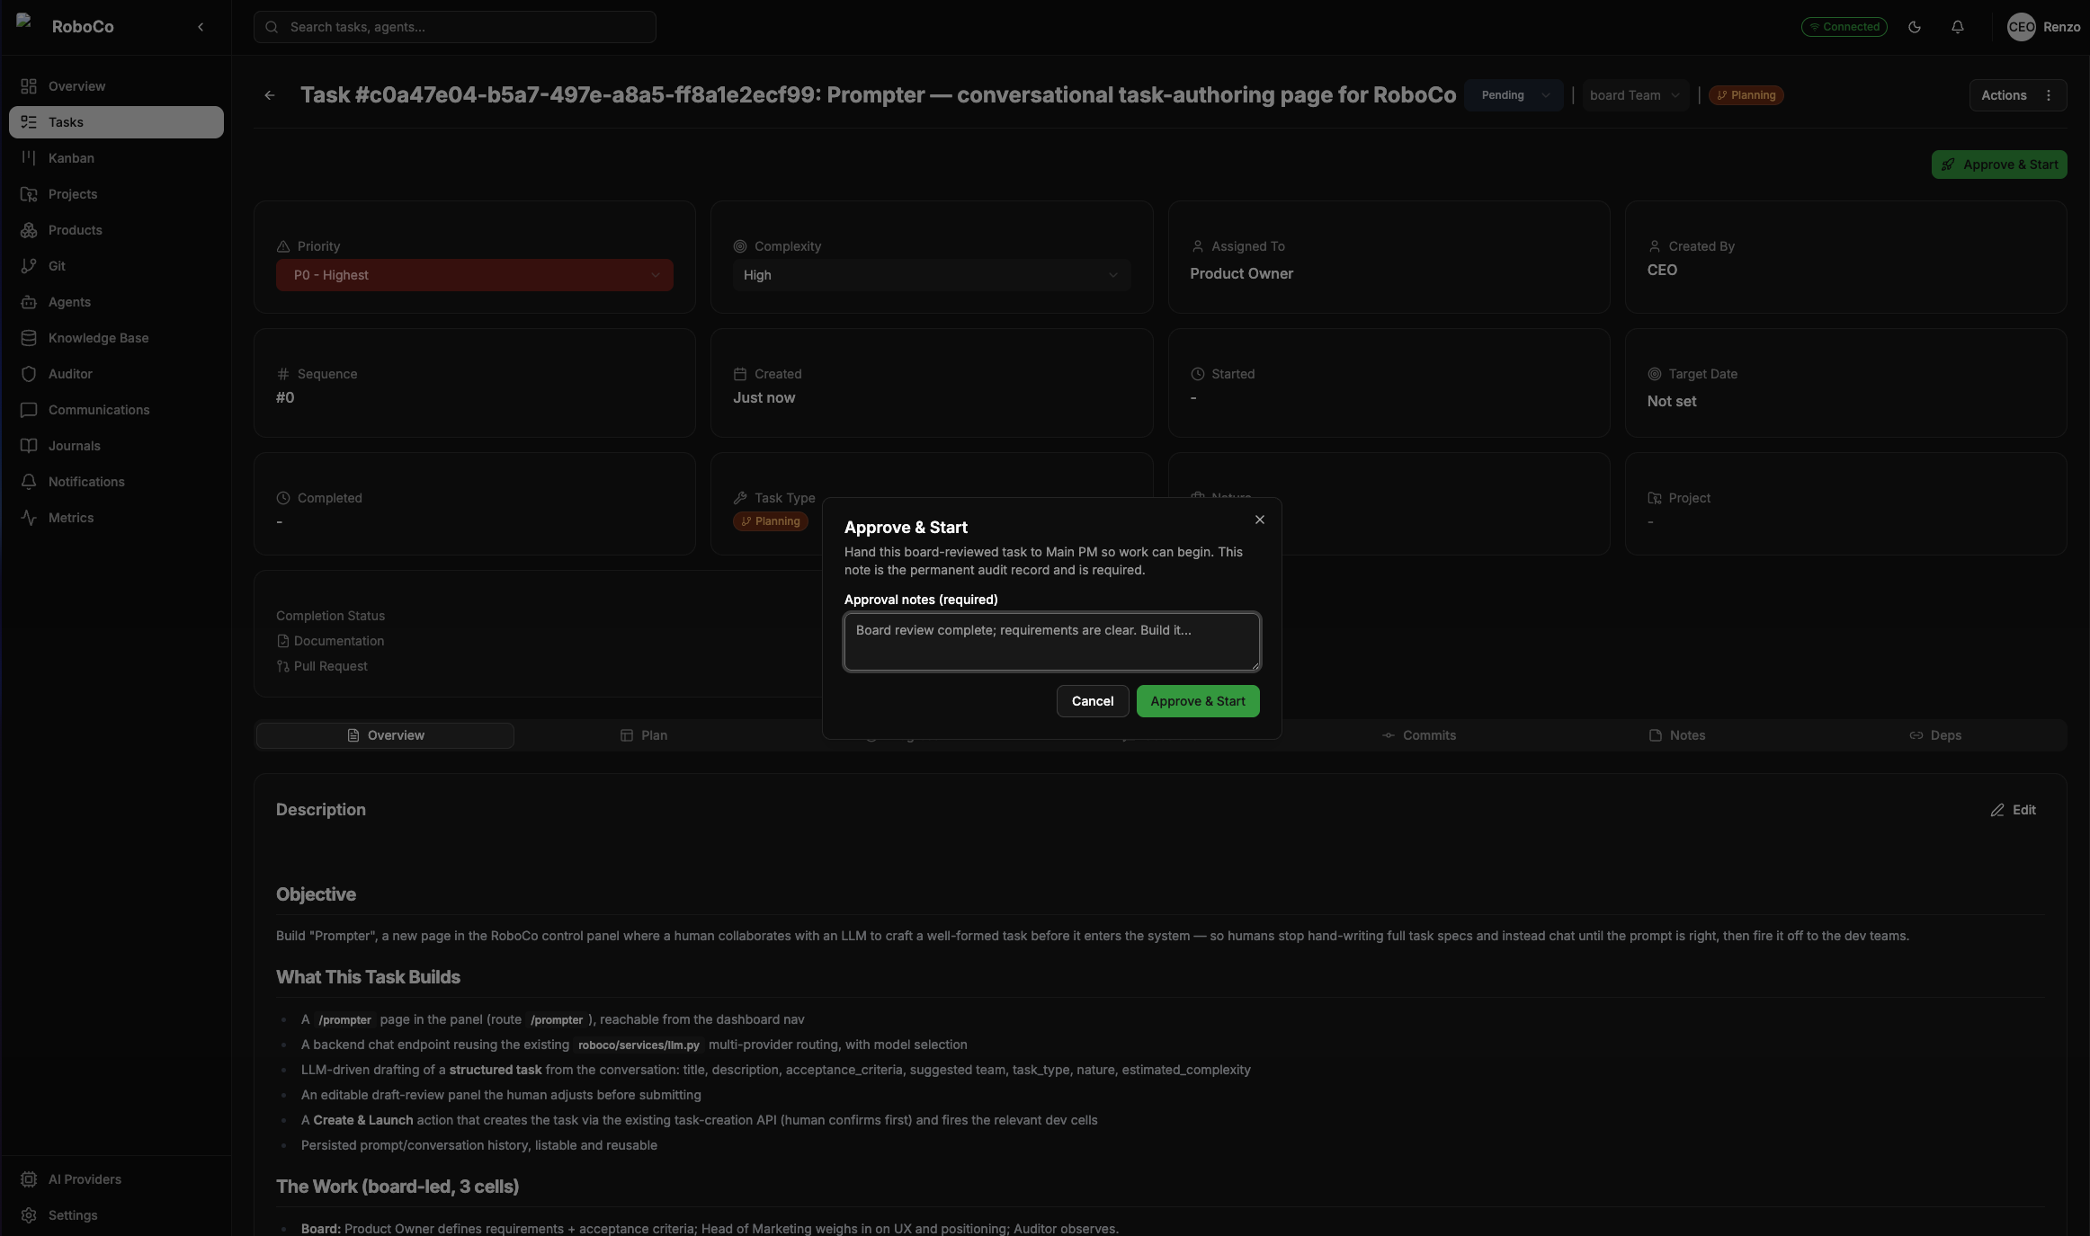Click the Documentation completion item
2090x1236 pixels.
tap(330, 641)
